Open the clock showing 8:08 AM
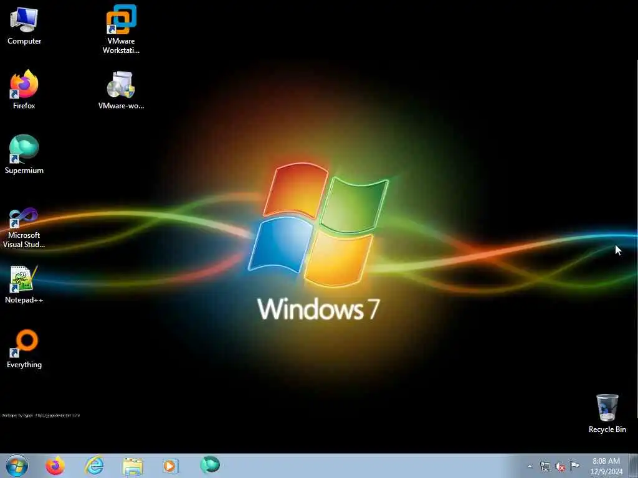The width and height of the screenshot is (638, 478). point(606,466)
